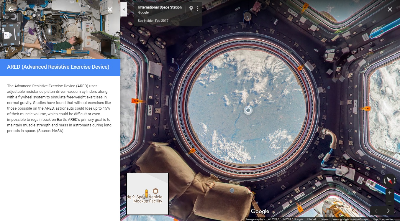
Task: Click the ARED description paragraph
Action: click(x=59, y=108)
